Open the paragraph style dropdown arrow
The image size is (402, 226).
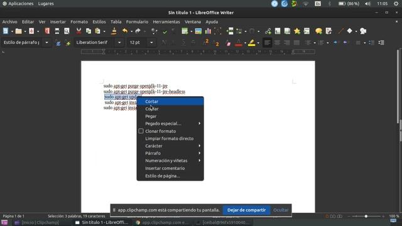coord(46,43)
